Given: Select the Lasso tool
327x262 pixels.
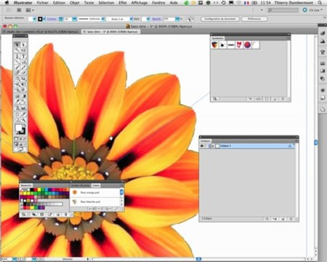Looking at the screenshot, I should pos(23,50).
